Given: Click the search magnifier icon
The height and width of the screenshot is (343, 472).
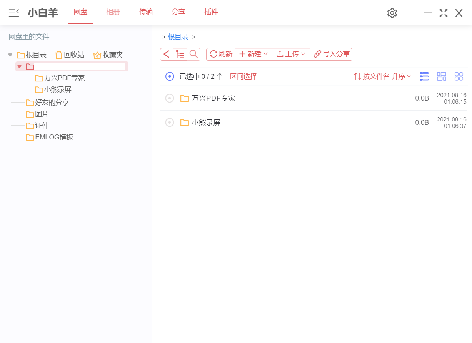Looking at the screenshot, I should (194, 54).
